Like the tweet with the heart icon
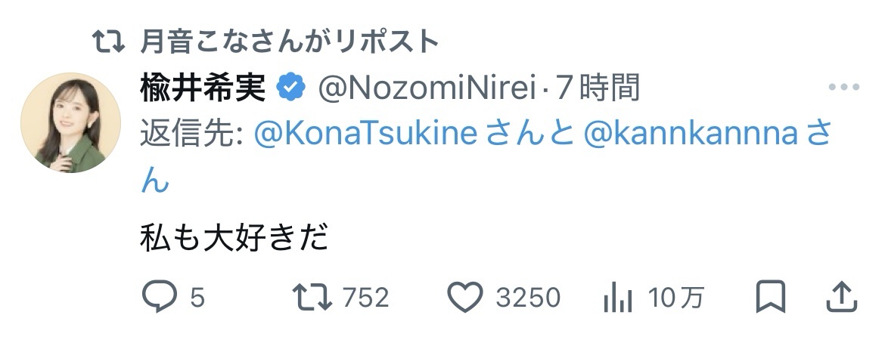This screenshot has width=885, height=343. pos(465,297)
